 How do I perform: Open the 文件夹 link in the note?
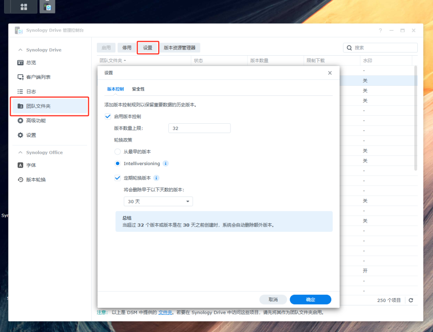165,313
